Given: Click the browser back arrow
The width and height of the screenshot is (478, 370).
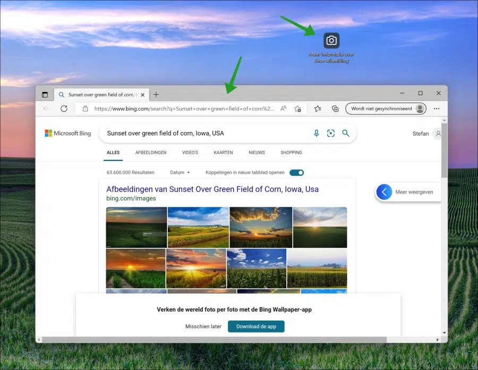Looking at the screenshot, I should pos(47,108).
